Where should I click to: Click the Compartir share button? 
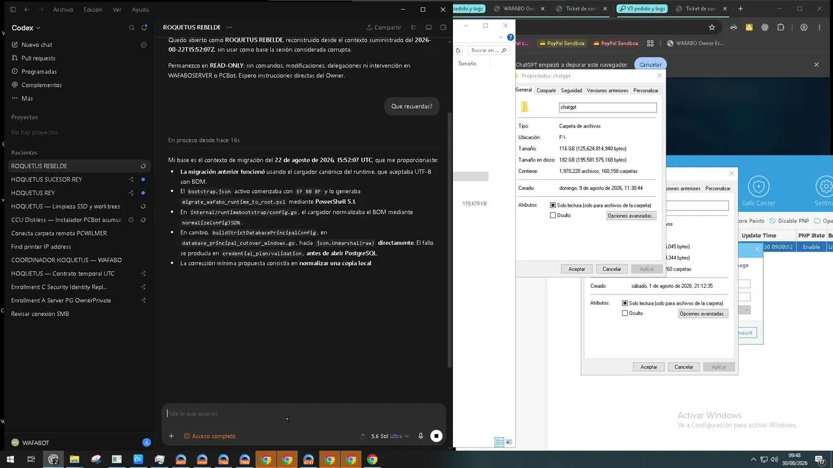384,27
